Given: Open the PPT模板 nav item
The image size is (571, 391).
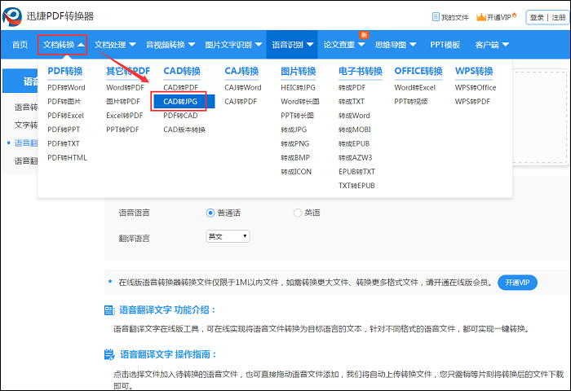Looking at the screenshot, I should tap(445, 45).
